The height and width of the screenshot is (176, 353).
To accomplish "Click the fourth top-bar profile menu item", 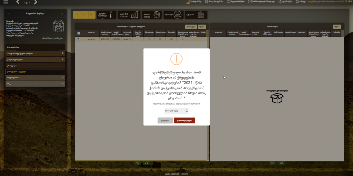I will tap(262, 1).
